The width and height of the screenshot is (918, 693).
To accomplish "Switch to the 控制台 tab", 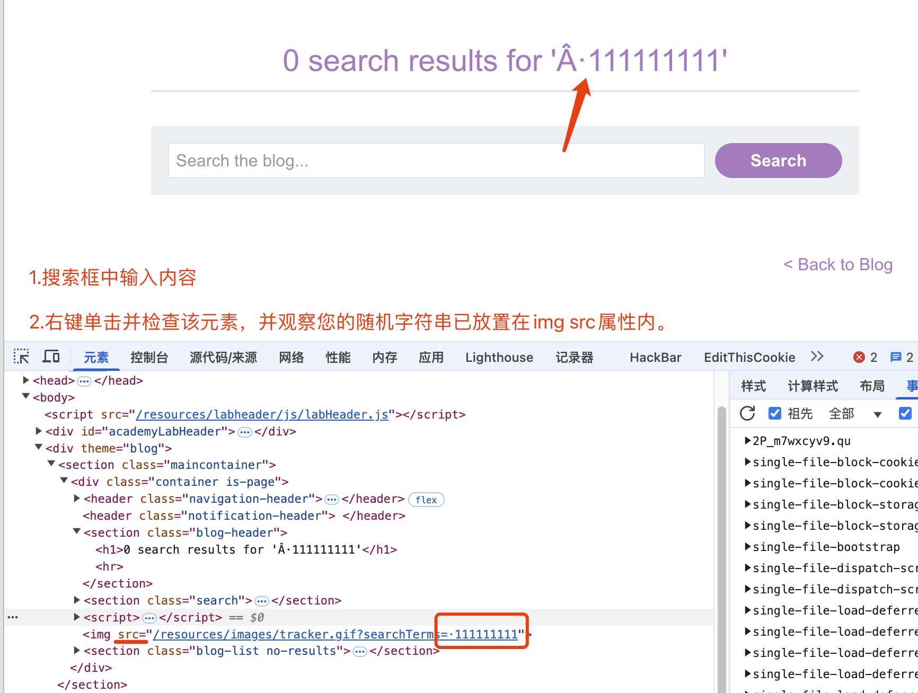I will [149, 358].
